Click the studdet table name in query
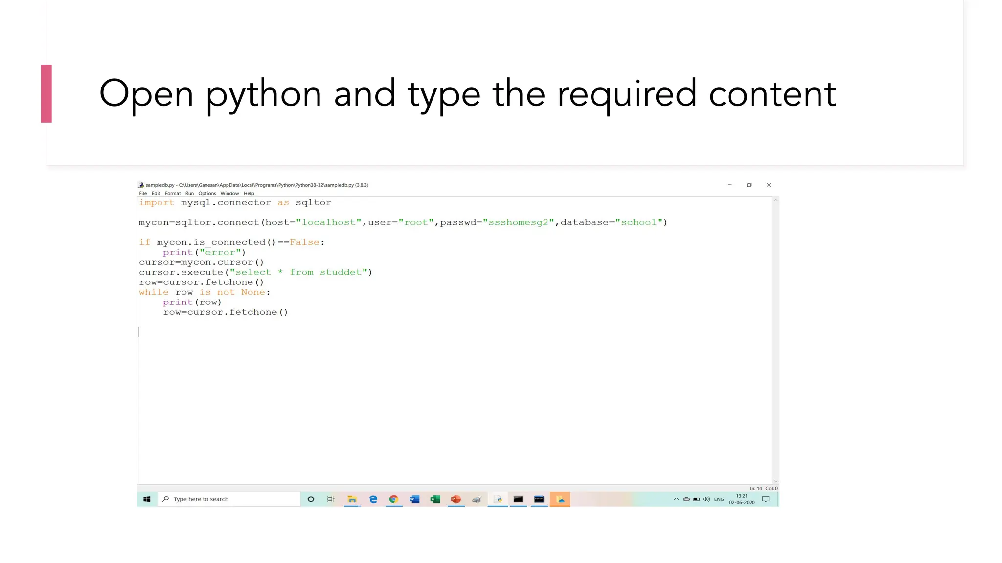 tap(341, 272)
